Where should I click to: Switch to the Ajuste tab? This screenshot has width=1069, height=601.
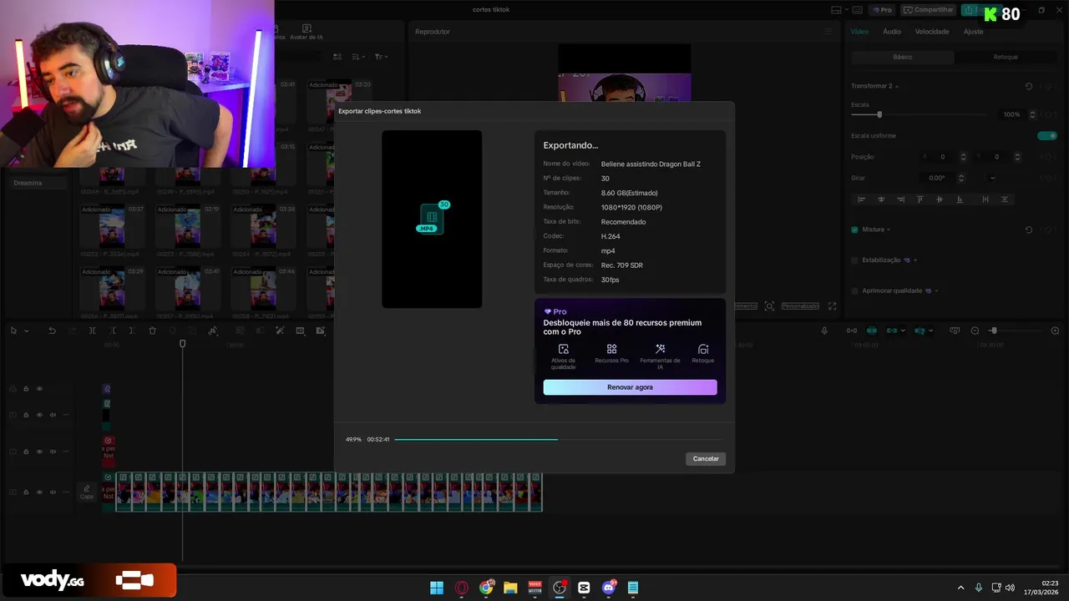[973, 31]
